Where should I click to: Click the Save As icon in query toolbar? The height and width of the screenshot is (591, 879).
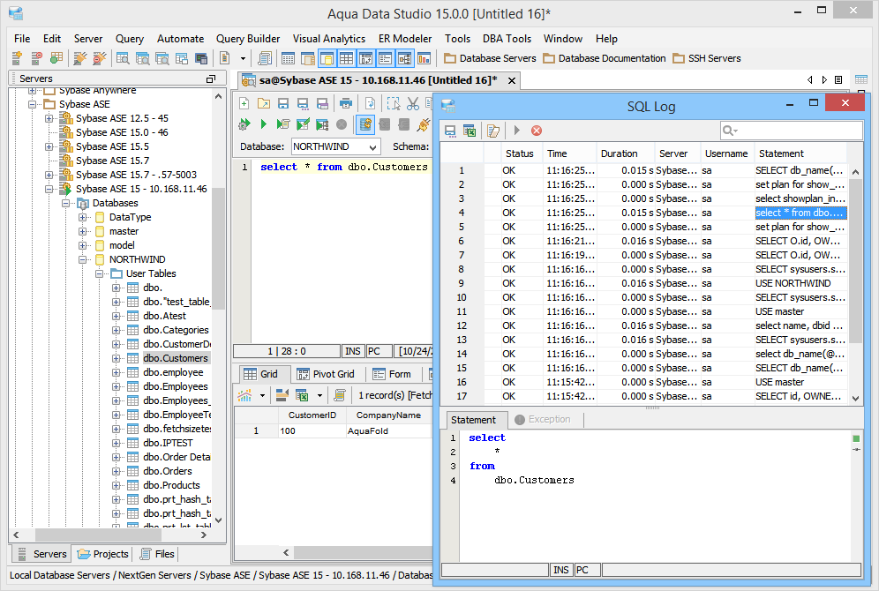click(303, 103)
